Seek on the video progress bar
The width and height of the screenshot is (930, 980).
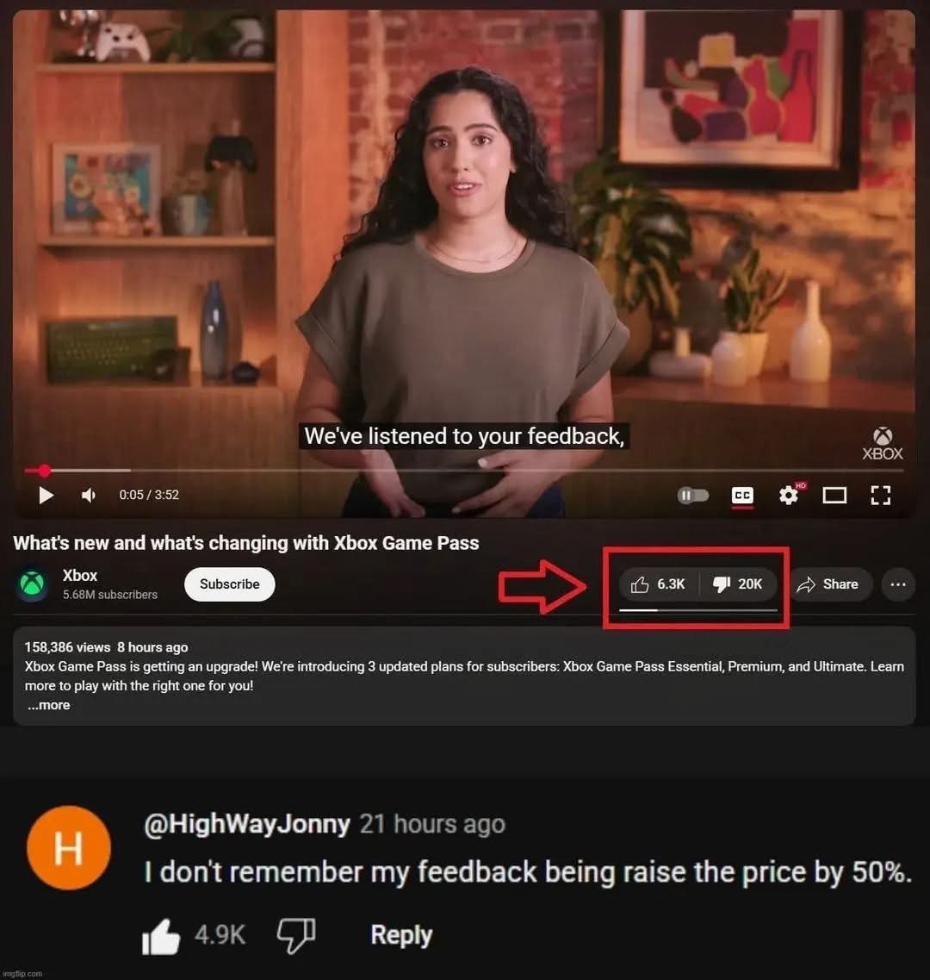pyautogui.click(x=464, y=470)
